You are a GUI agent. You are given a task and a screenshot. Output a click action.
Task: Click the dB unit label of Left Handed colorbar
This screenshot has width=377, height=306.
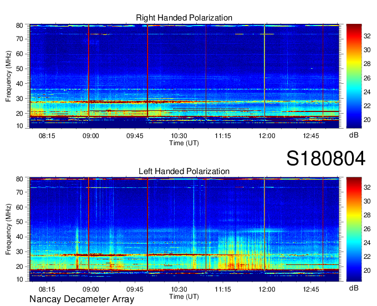pos(354,288)
